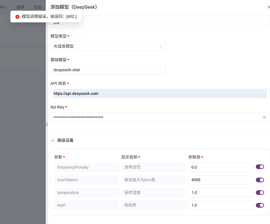Click the 模型调用错误 error message text

(x=49, y=17)
